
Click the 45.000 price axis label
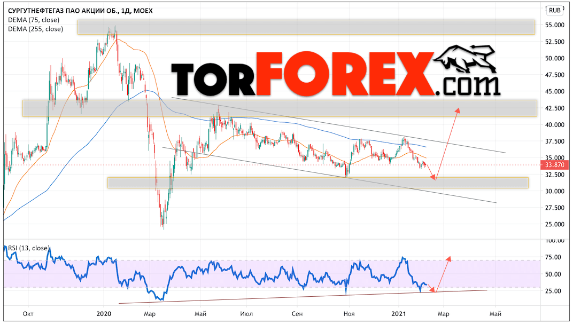(x=555, y=91)
